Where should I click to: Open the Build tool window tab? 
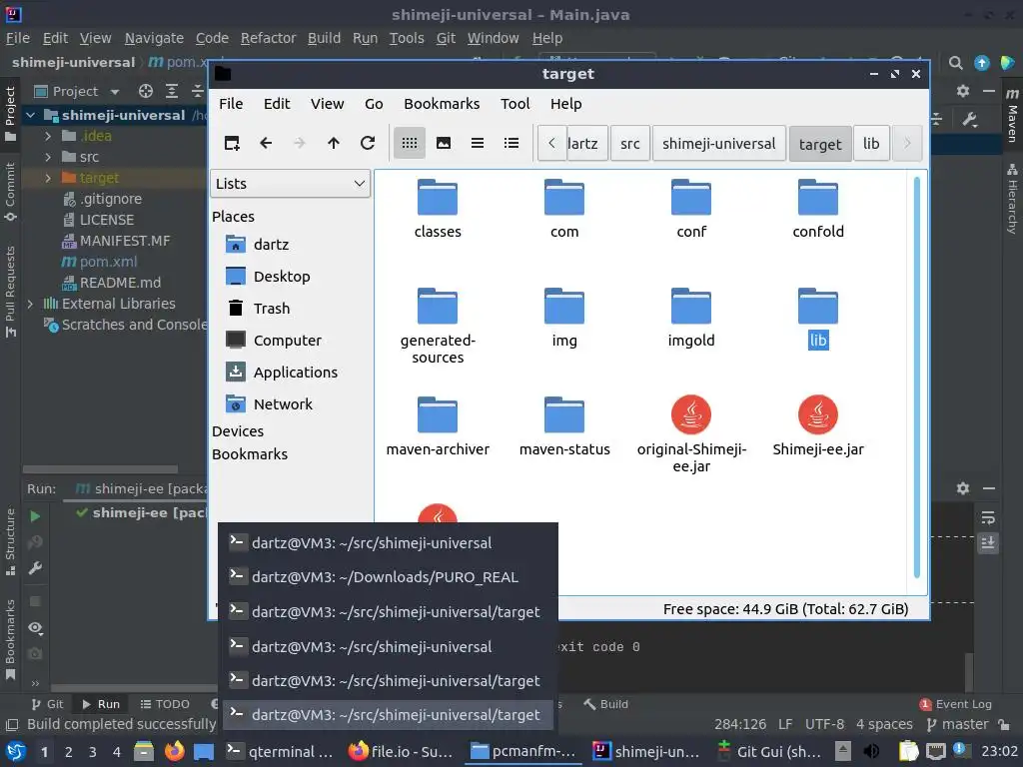coord(605,704)
